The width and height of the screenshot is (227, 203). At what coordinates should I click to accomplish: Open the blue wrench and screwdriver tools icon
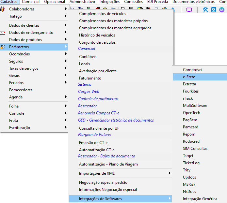pyautogui.click(x=205, y=10)
